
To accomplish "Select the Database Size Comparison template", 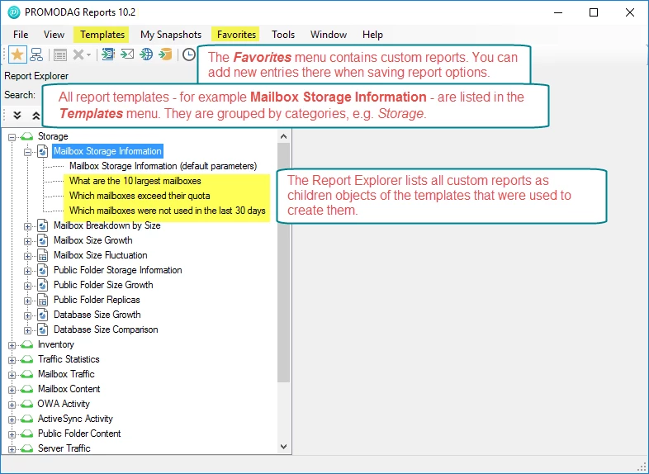I will point(106,330).
